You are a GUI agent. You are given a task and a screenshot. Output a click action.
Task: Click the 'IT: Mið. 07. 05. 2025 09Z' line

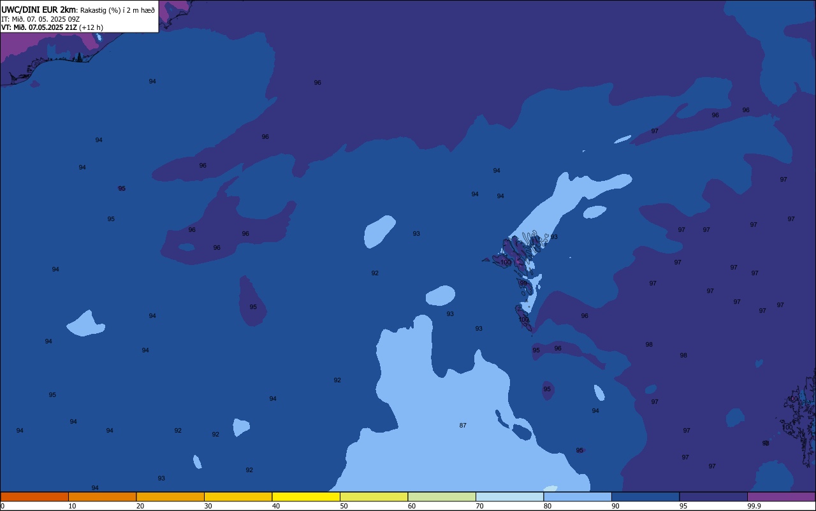point(40,19)
